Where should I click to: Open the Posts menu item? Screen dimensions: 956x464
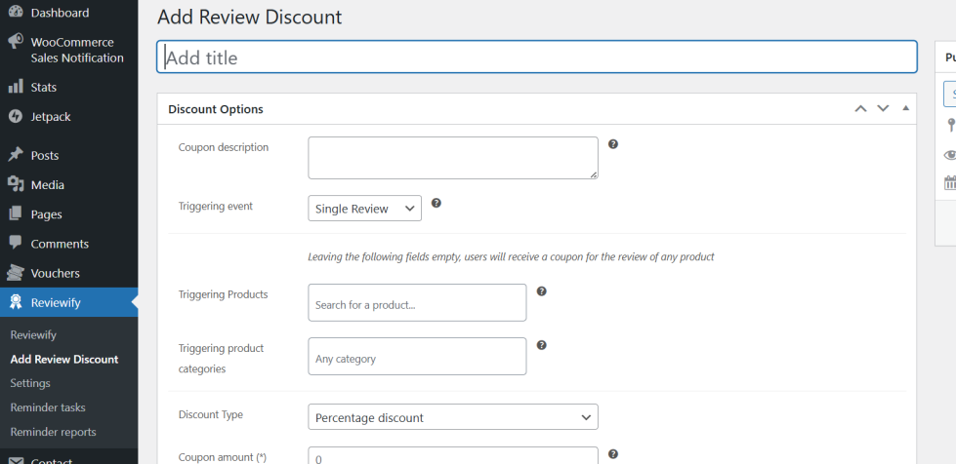(x=45, y=155)
